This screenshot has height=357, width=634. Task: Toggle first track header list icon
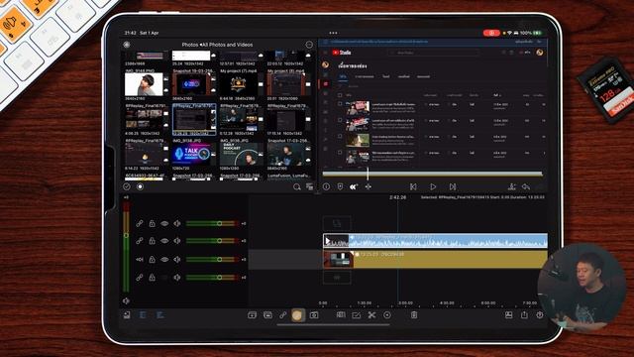pyautogui.click(x=143, y=315)
